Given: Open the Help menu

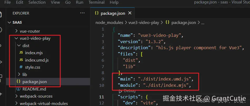Looking at the screenshot, I should tap(114, 2).
